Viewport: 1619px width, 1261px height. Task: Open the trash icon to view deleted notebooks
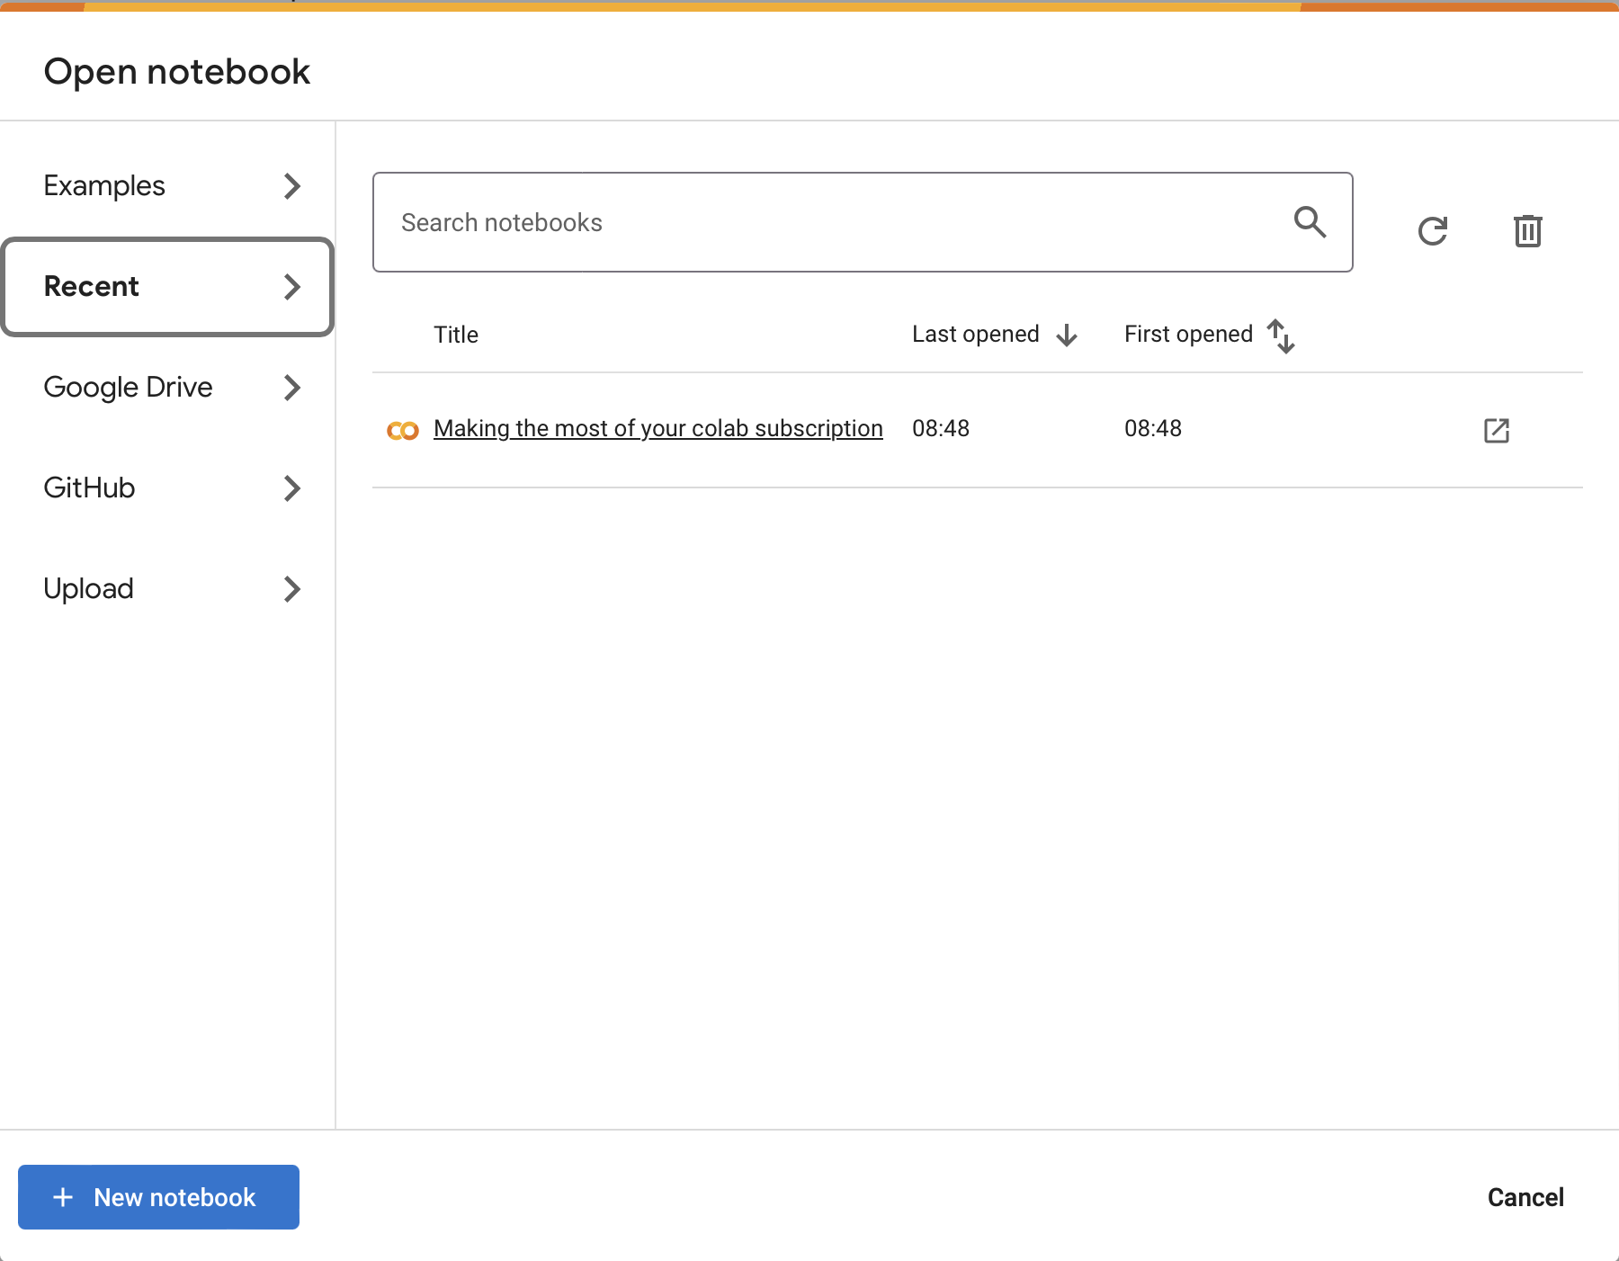click(1528, 230)
